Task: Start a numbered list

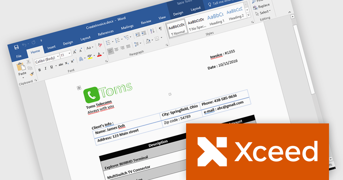Action: coord(117,40)
